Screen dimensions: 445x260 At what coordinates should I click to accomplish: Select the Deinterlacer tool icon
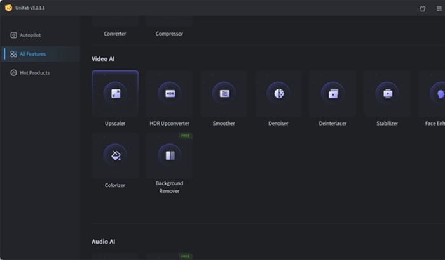[x=333, y=93]
